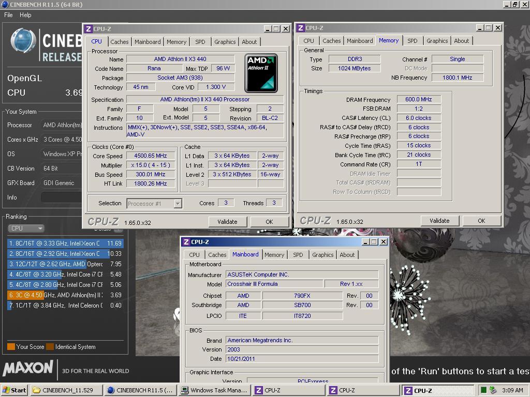530x397 pixels.
Task: Select ranking row 4C/8T @ 3.20 GHz
Action: tap(65, 274)
